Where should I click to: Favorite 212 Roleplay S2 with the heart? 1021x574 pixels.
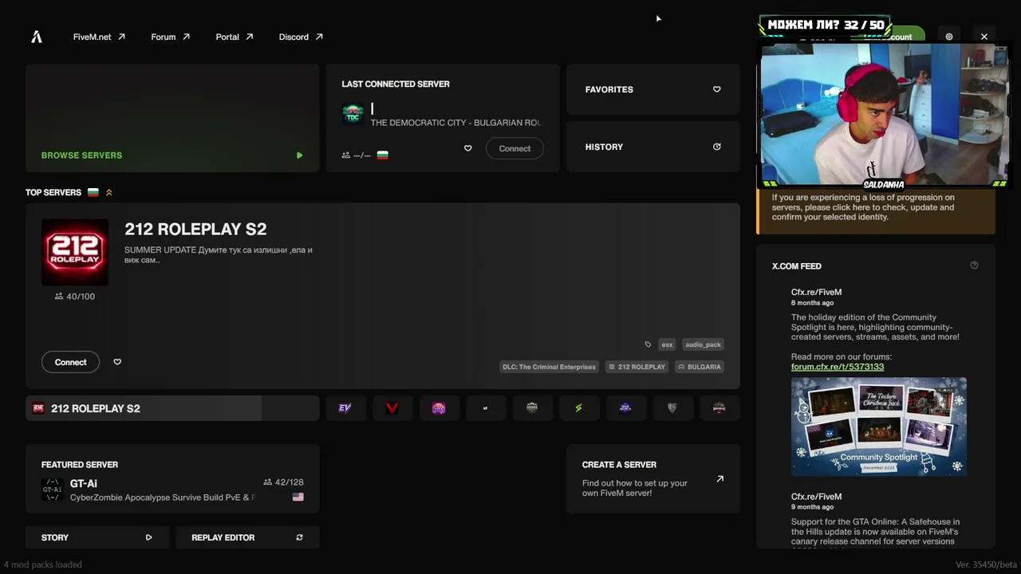(117, 362)
